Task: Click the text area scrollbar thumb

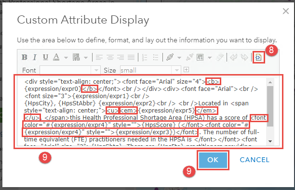Action: pos(270,106)
